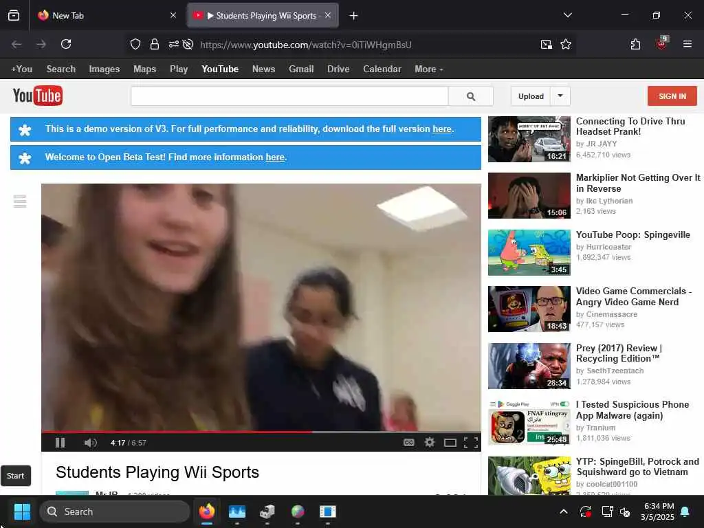Viewport: 704px width, 528px height.
Task: Open Maps in Google bar
Action: point(144,69)
